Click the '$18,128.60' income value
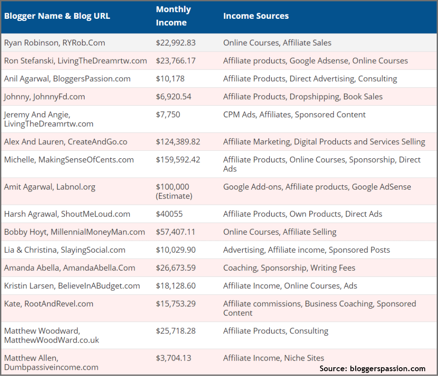The width and height of the screenshot is (438, 376). click(176, 285)
